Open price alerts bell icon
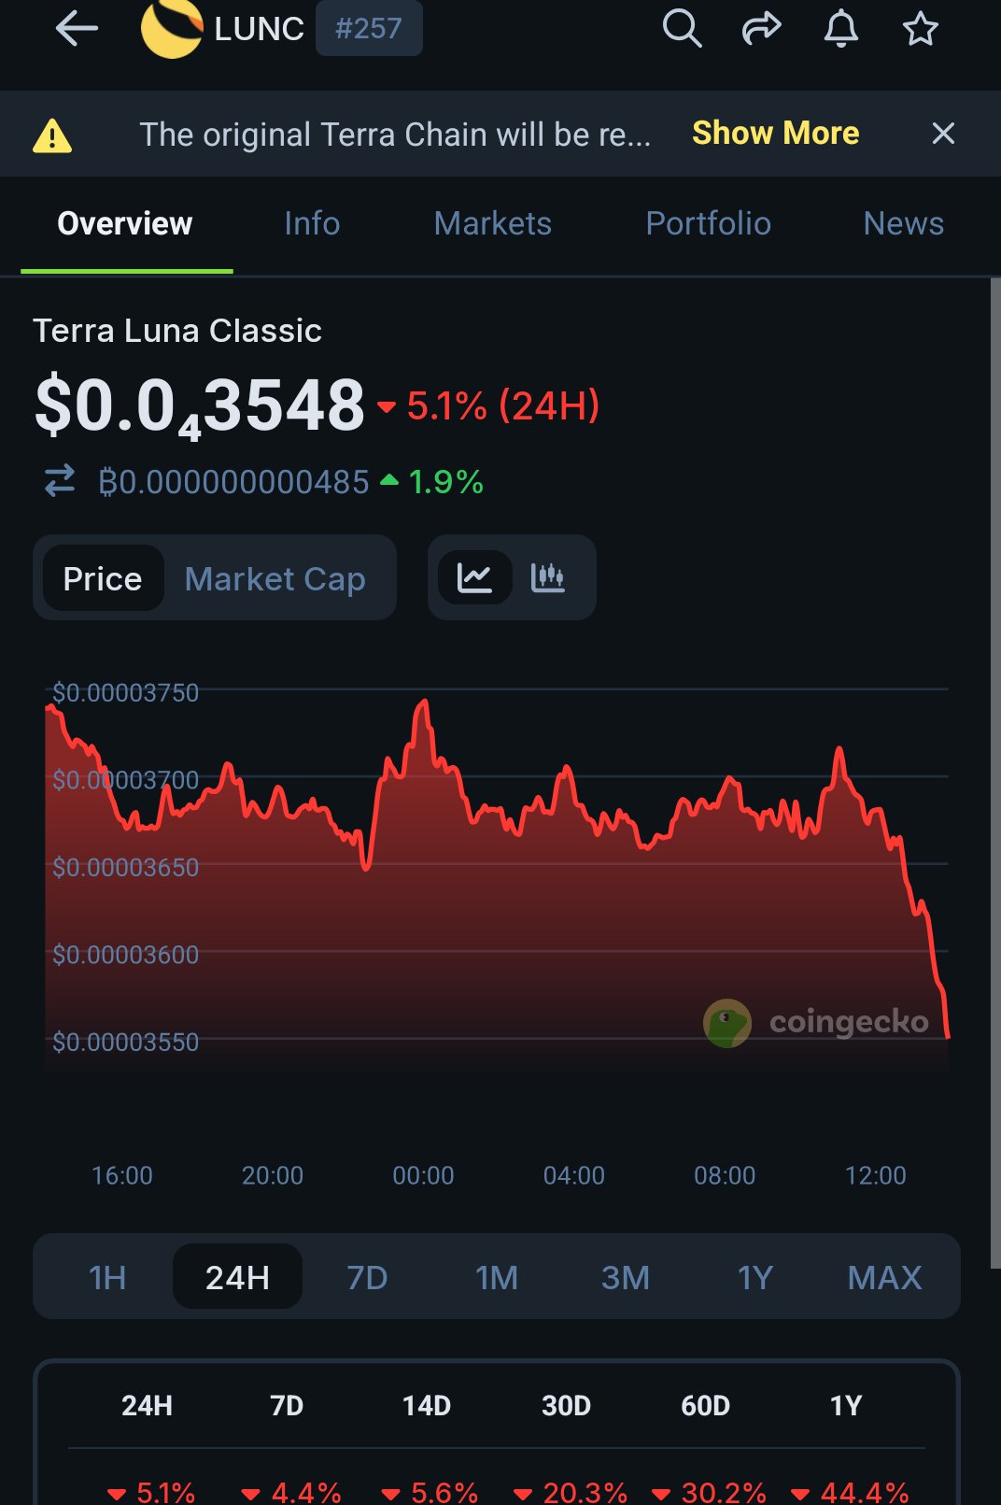This screenshot has width=1001, height=1505. (840, 29)
